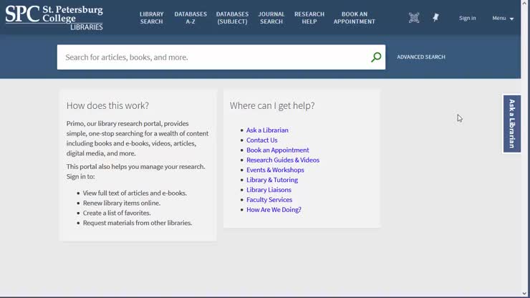
Task: Click the pin favorites icon
Action: tap(435, 18)
